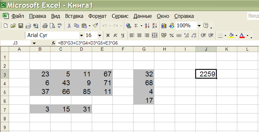This screenshot has width=259, height=132.
Task: Toggle underline Ч formatting
Action: click(123, 35)
